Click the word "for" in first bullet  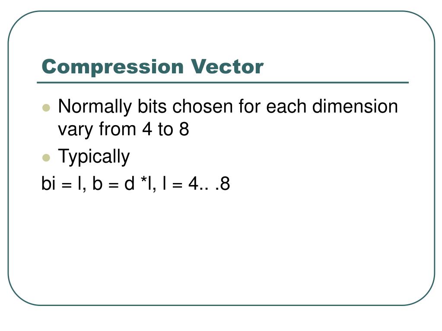[x=249, y=107]
